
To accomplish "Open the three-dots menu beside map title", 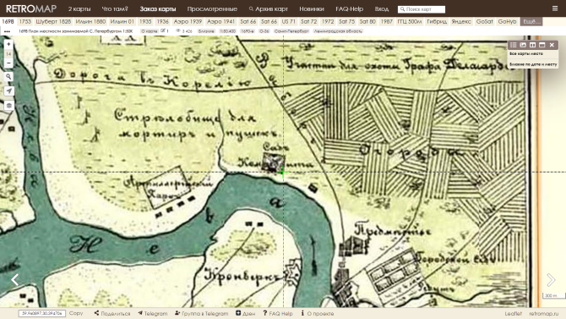I will (7, 31).
